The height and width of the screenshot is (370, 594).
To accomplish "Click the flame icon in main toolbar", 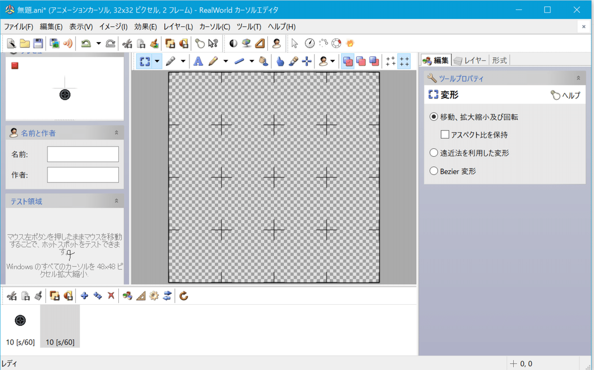I will point(350,43).
